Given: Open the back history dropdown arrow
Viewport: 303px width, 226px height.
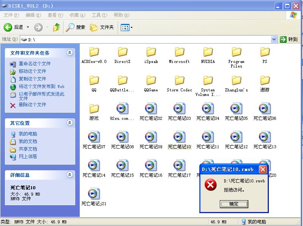Looking at the screenshot, I should pos(28,27).
